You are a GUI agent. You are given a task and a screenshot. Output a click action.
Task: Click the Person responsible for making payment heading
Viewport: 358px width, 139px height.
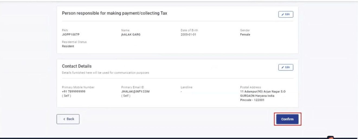click(114, 13)
